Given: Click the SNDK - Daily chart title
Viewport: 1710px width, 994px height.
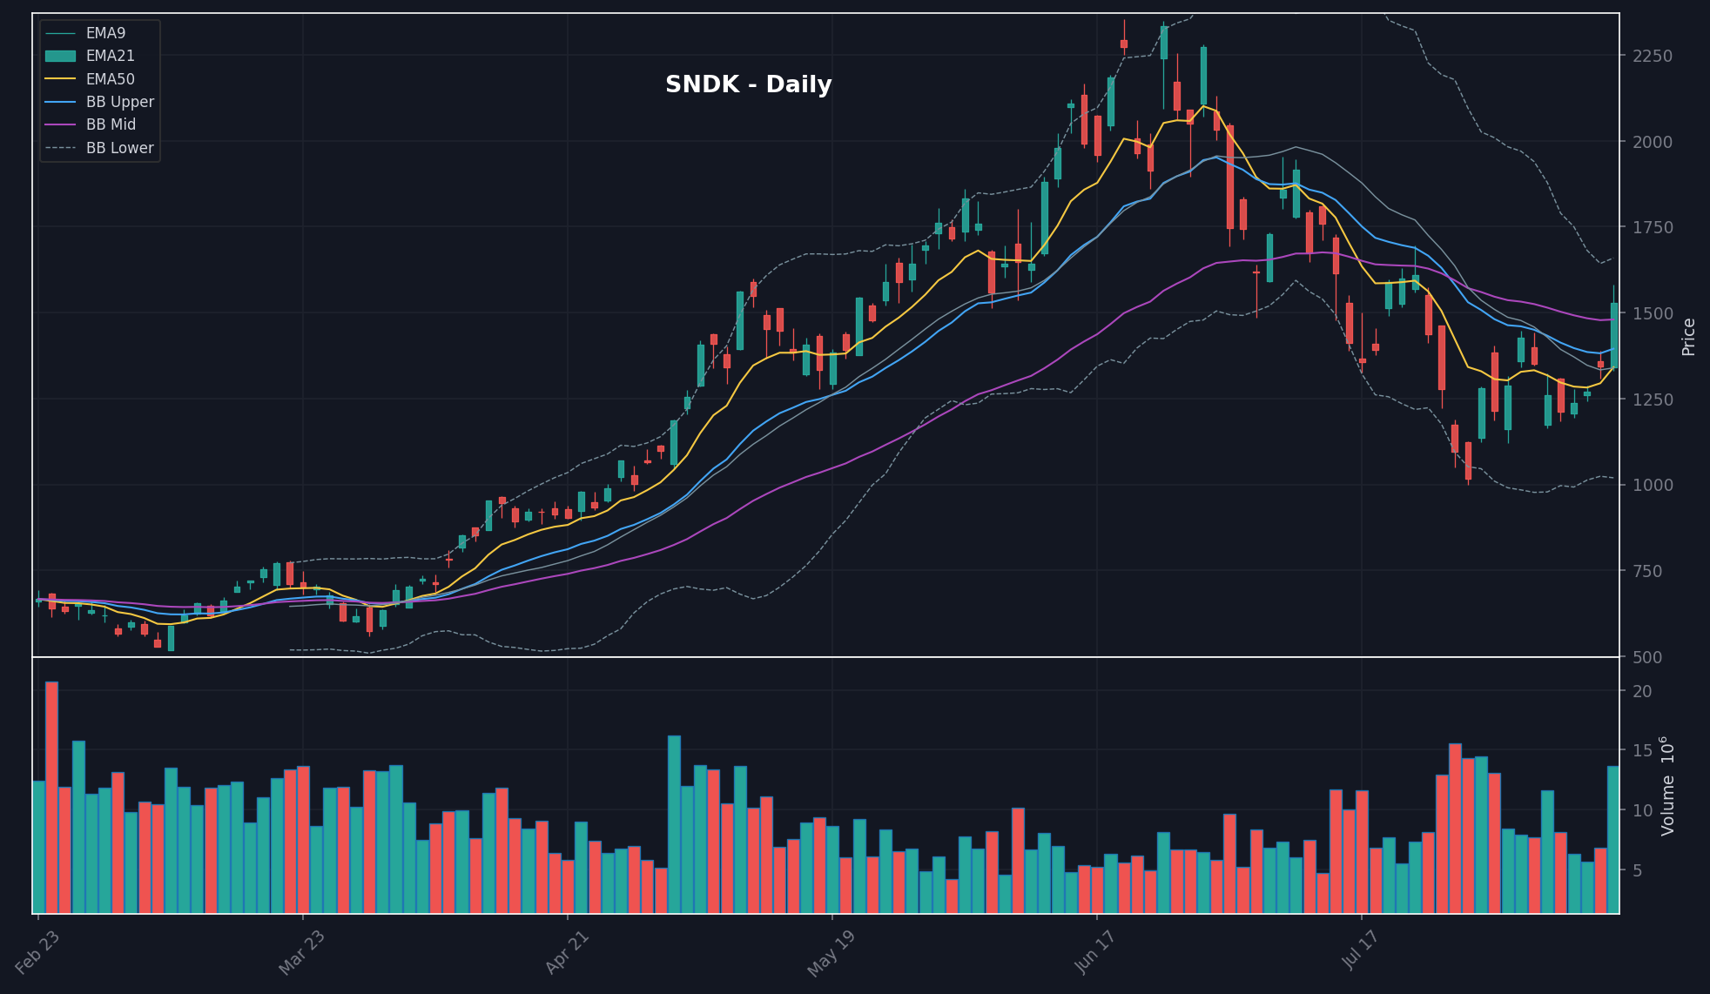Looking at the screenshot, I should point(748,84).
